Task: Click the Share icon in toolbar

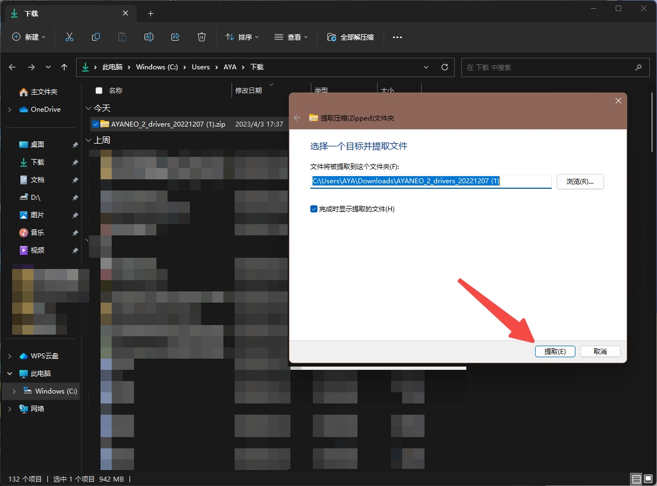Action: (x=175, y=37)
